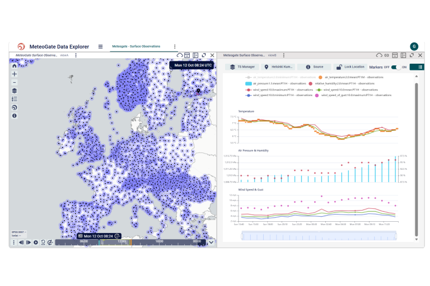Click the split horizontally icon in viewA header
The width and height of the screenshot is (430, 286).
pos(187,55)
